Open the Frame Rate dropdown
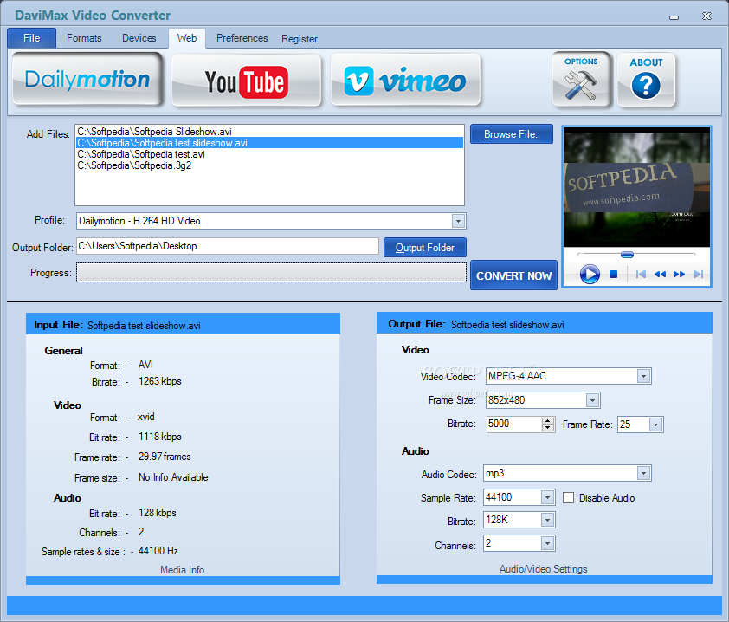This screenshot has width=729, height=622. [x=655, y=424]
